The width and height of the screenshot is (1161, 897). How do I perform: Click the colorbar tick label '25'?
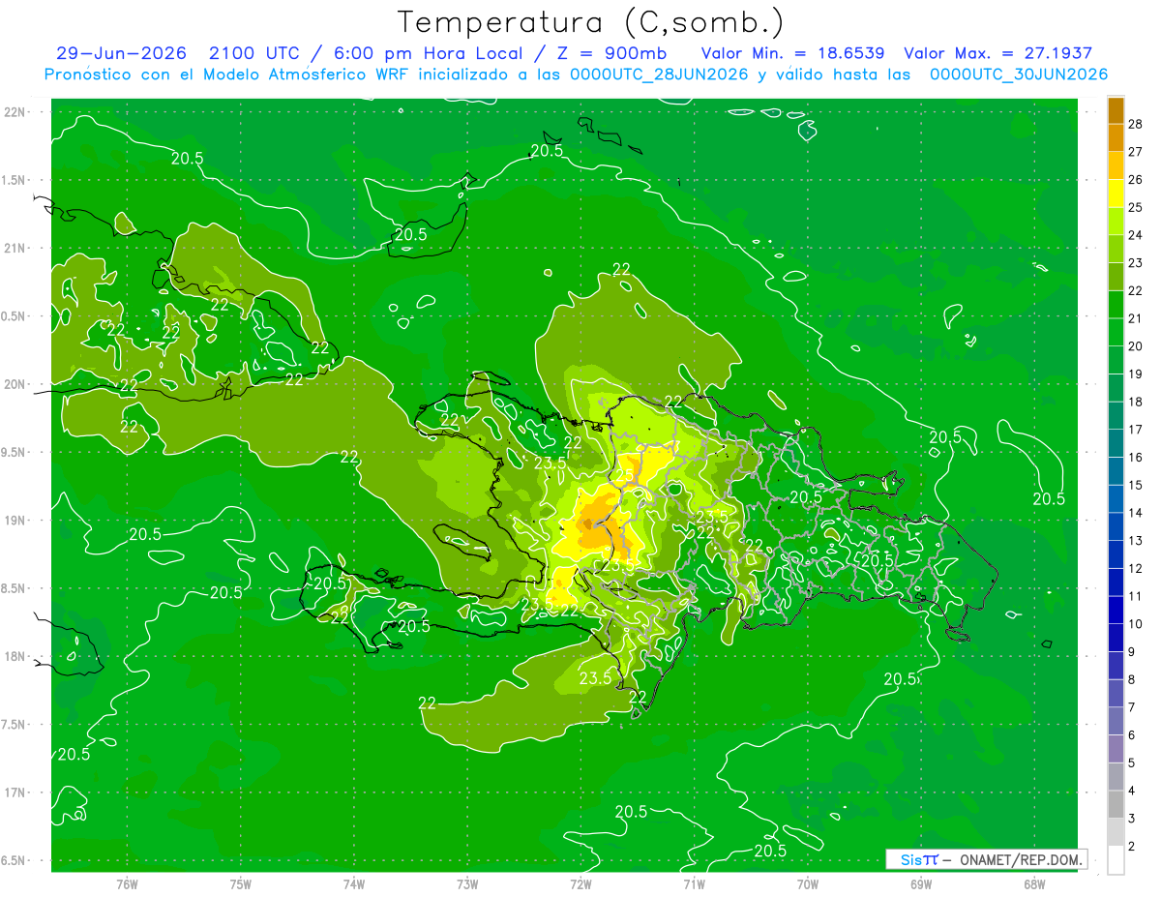(1136, 207)
